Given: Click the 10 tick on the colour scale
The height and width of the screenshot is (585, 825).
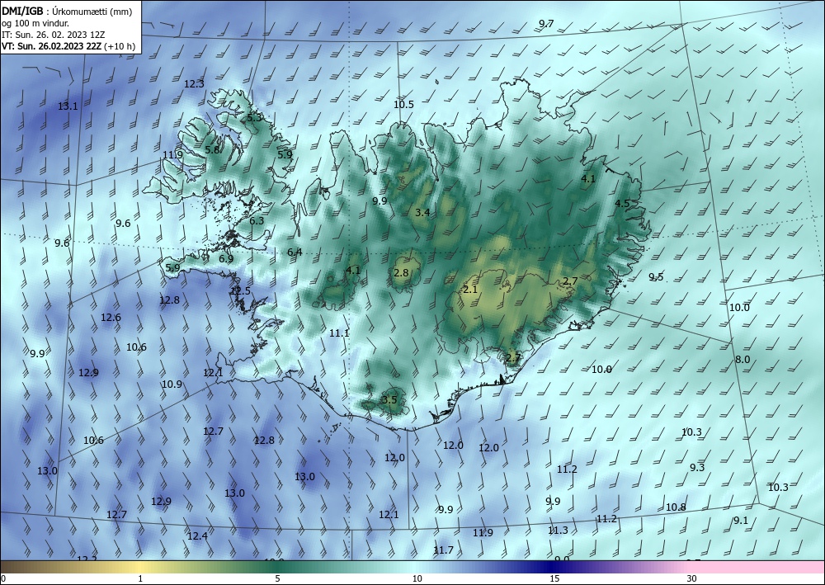Looking at the screenshot, I should click(x=417, y=578).
